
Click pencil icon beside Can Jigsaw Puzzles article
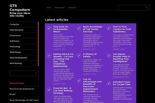(109, 56)
